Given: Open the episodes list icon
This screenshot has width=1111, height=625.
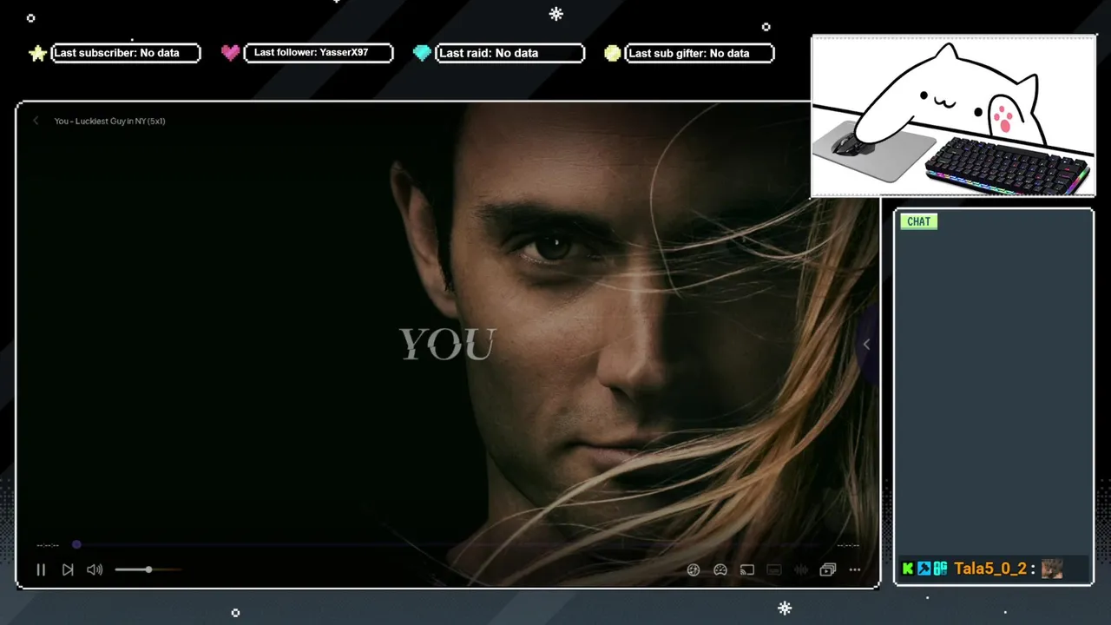Looking at the screenshot, I should point(828,570).
